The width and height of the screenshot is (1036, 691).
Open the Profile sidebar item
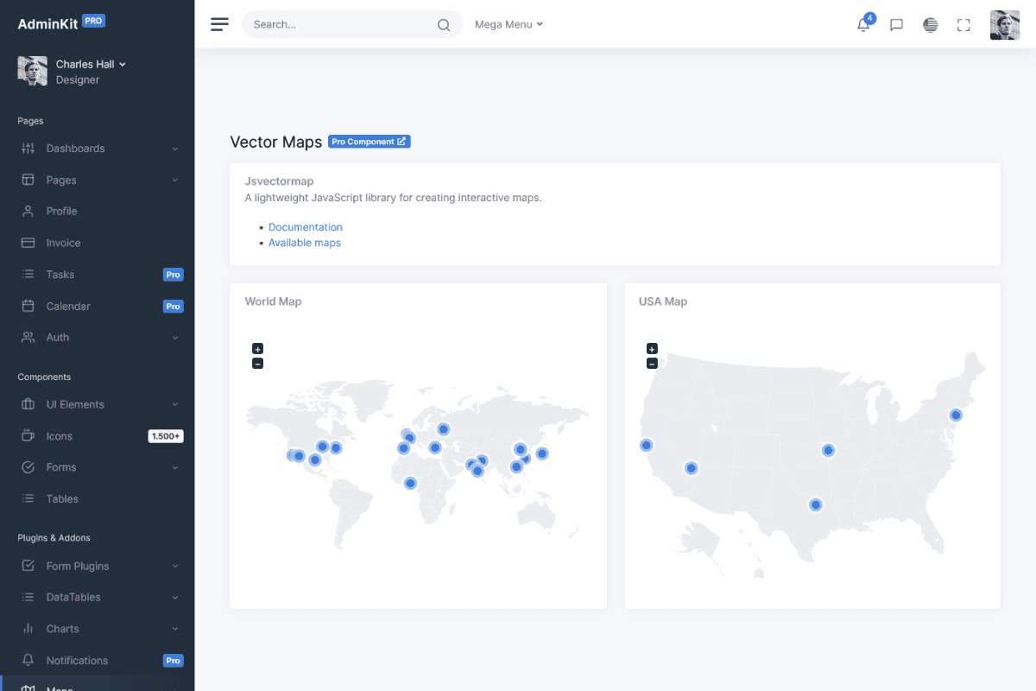coord(97,211)
